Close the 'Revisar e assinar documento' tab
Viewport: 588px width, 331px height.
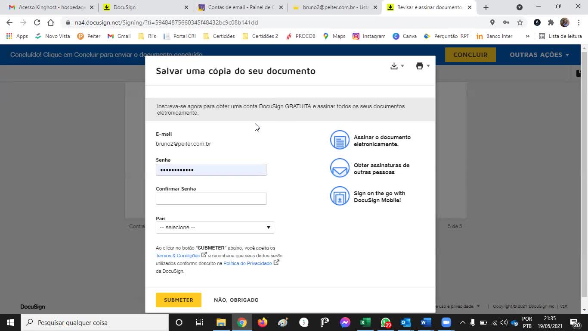(x=470, y=7)
